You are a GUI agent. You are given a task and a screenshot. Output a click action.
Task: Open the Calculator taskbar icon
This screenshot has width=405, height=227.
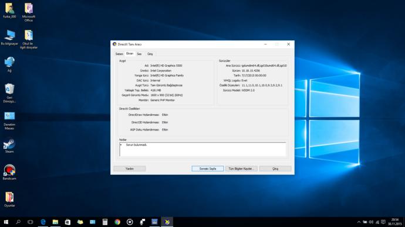click(x=105, y=222)
